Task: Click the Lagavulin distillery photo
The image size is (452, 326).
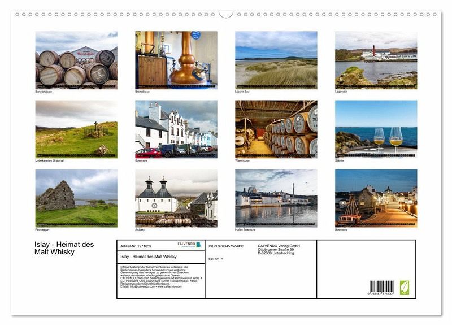Action: 376,60
